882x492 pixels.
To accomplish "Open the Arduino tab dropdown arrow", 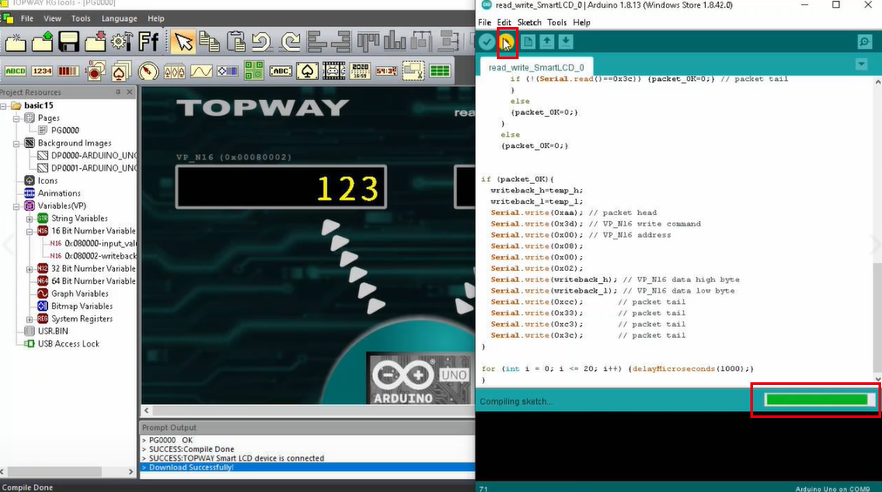I will (861, 64).
